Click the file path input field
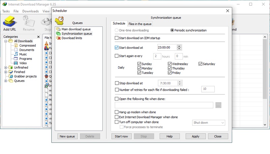The height and width of the screenshot is (154, 270). [164, 105]
